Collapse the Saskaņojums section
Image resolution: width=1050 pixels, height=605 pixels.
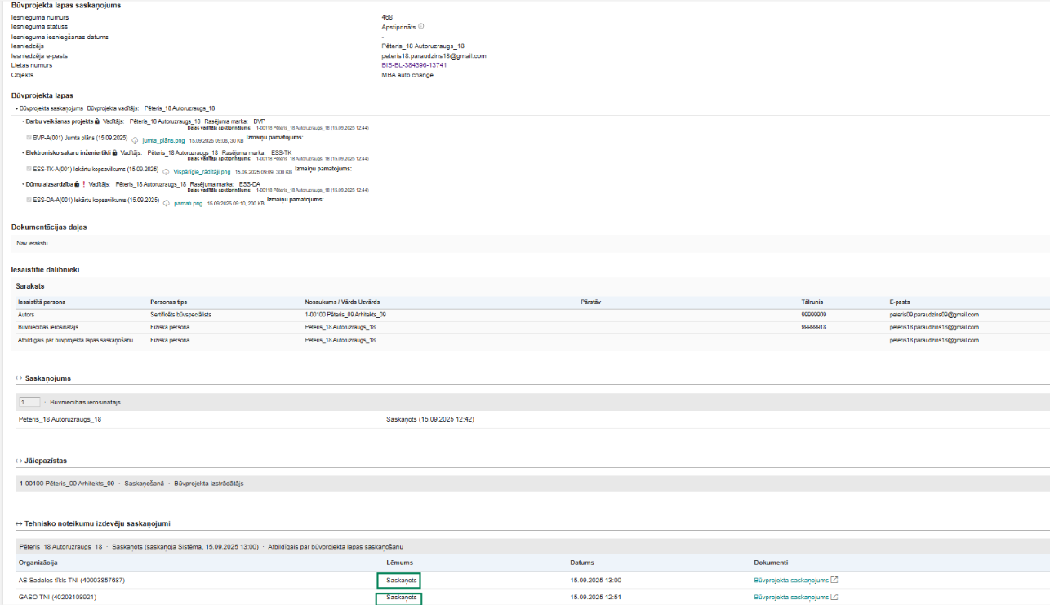[20, 378]
